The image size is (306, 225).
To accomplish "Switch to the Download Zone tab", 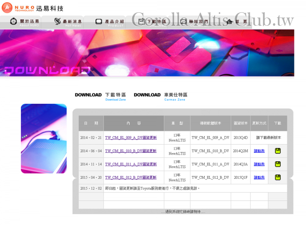I will click(x=100, y=96).
